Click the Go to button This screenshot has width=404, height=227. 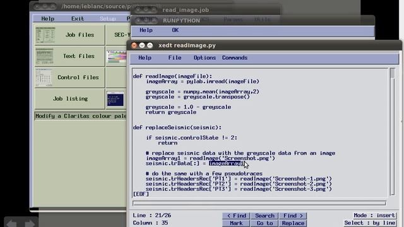tap(264, 223)
